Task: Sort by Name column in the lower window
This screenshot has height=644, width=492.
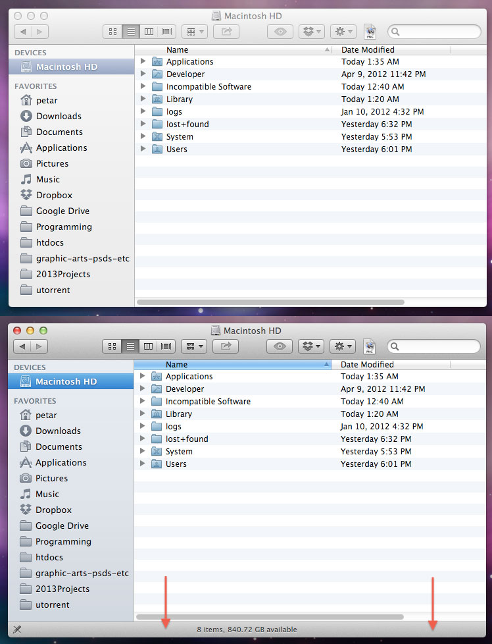Action: pyautogui.click(x=233, y=364)
